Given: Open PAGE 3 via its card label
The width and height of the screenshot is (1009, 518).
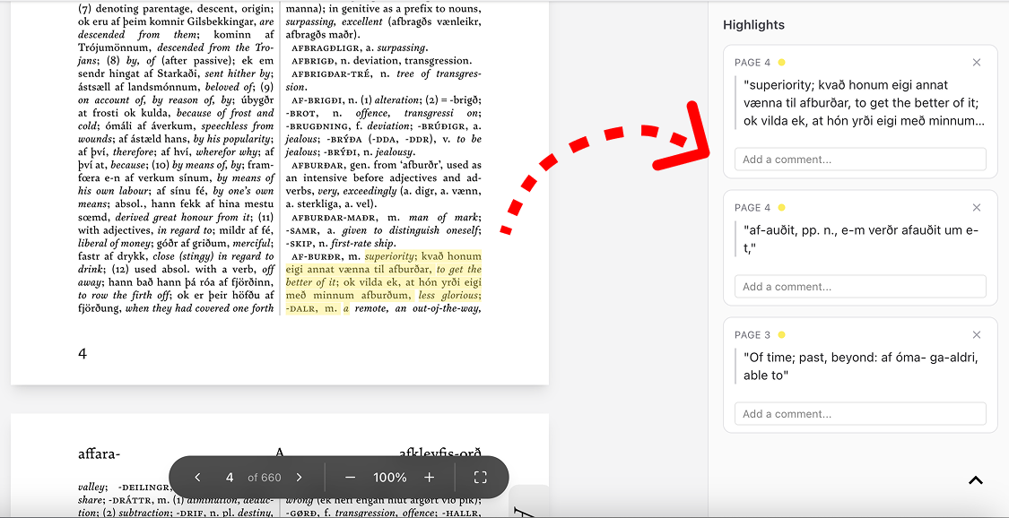Looking at the screenshot, I should point(752,334).
